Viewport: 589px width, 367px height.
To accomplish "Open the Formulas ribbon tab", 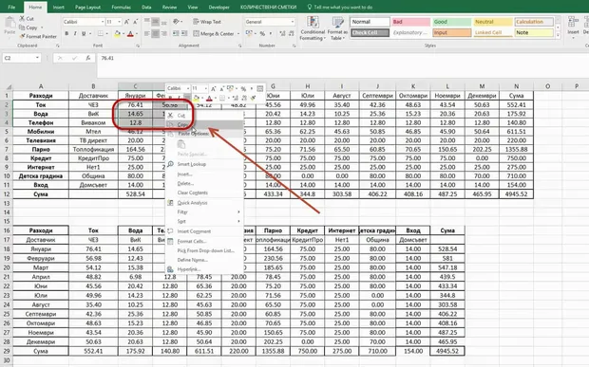I will (121, 8).
